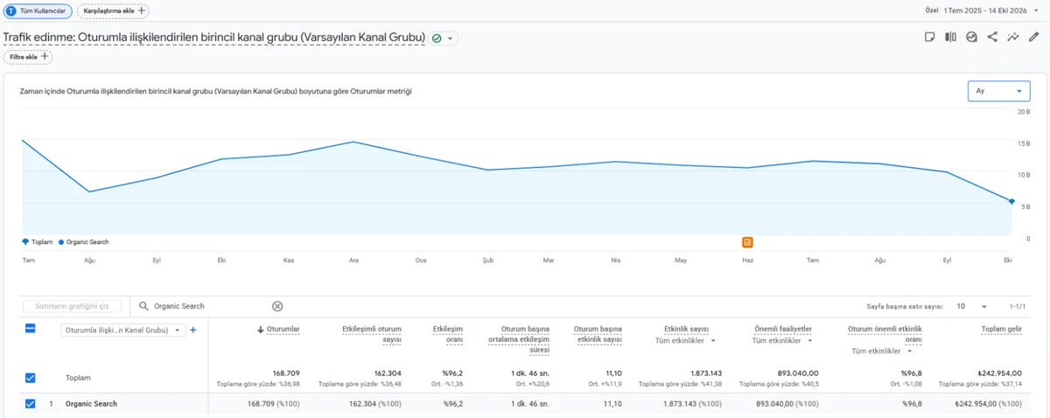Uncheck the Toplam row checkbox
The width and height of the screenshot is (1050, 418).
pos(30,378)
